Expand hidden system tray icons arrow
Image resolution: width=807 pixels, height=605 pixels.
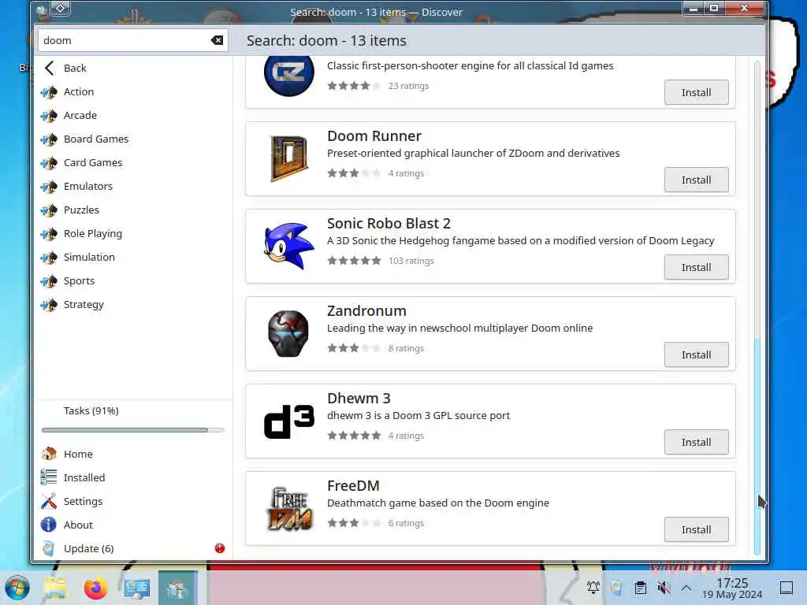tap(686, 588)
